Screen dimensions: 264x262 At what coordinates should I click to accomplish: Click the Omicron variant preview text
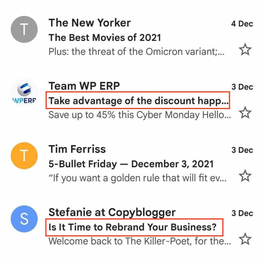pos(136,52)
